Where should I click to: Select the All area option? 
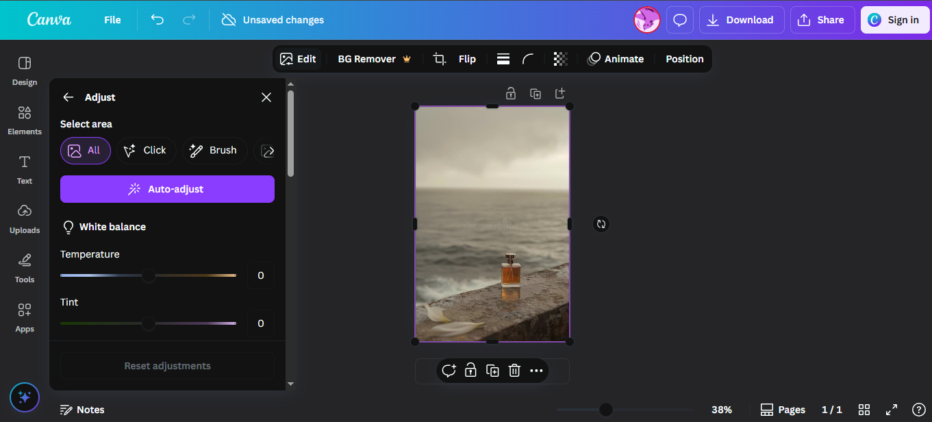coord(86,151)
